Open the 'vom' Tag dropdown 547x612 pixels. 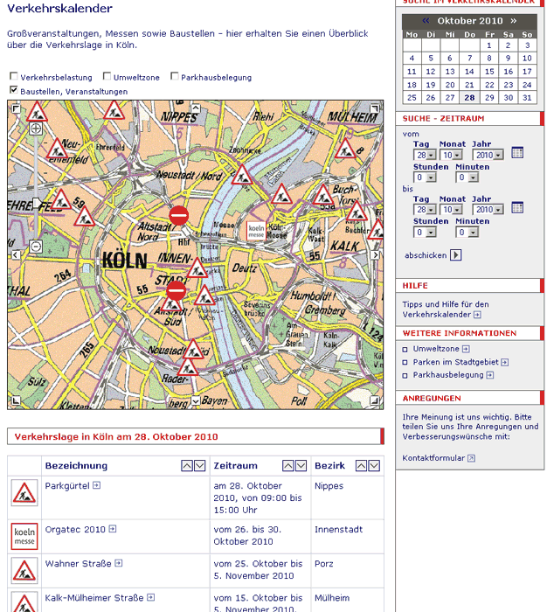coord(425,155)
